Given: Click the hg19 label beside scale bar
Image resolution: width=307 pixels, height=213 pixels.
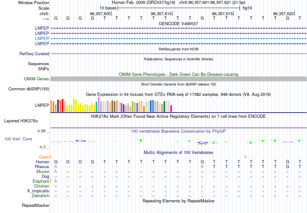Looking at the screenshot, I should pyautogui.click(x=247, y=8).
